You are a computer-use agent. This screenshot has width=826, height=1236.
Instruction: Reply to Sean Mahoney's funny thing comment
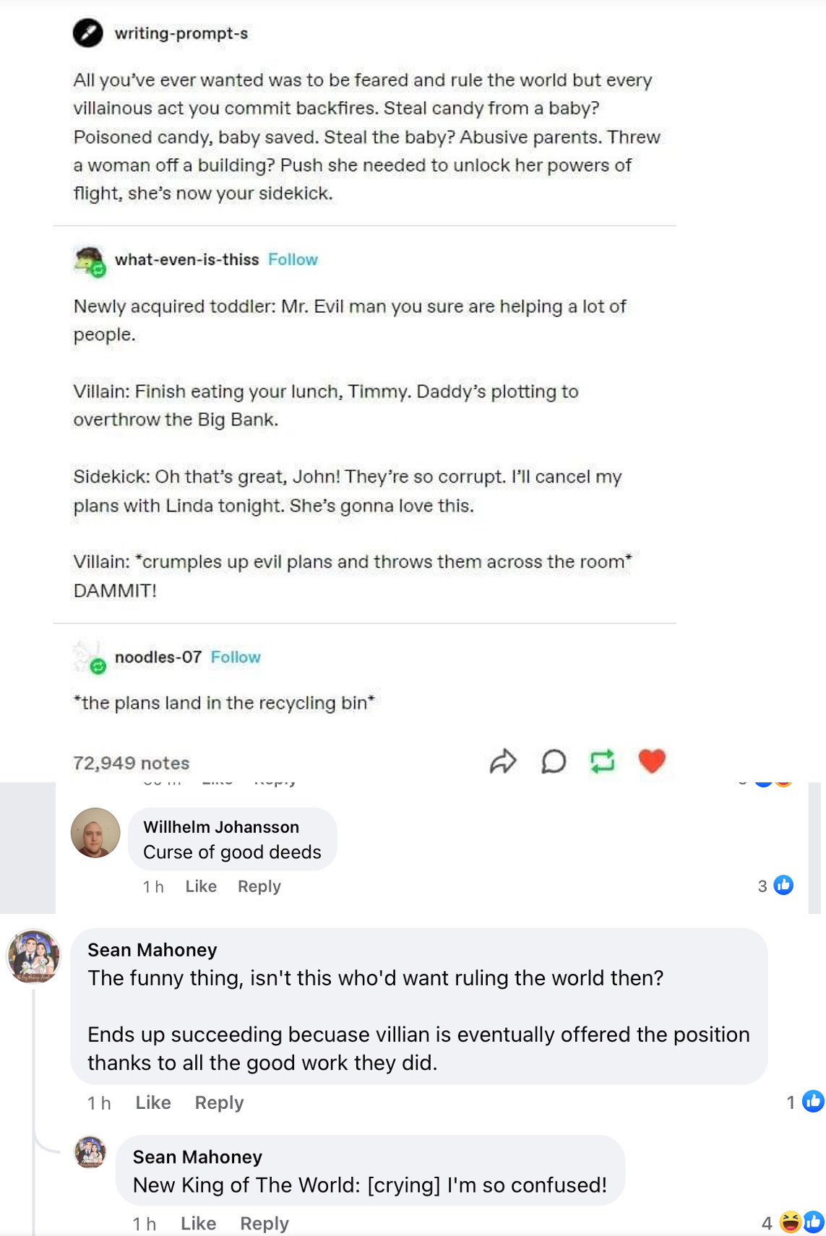(219, 1103)
